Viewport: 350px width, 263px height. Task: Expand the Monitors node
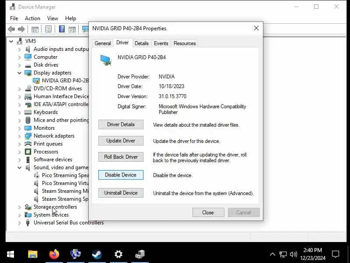[x=19, y=128]
